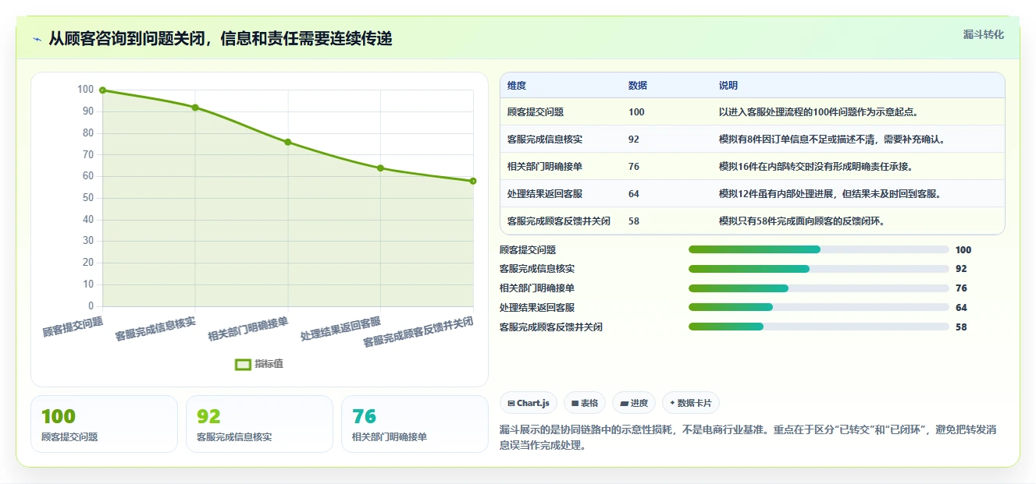Click the x-axis label 客服完成顾客反馈并关闭 under chart
This screenshot has width=1036, height=484.
click(418, 332)
